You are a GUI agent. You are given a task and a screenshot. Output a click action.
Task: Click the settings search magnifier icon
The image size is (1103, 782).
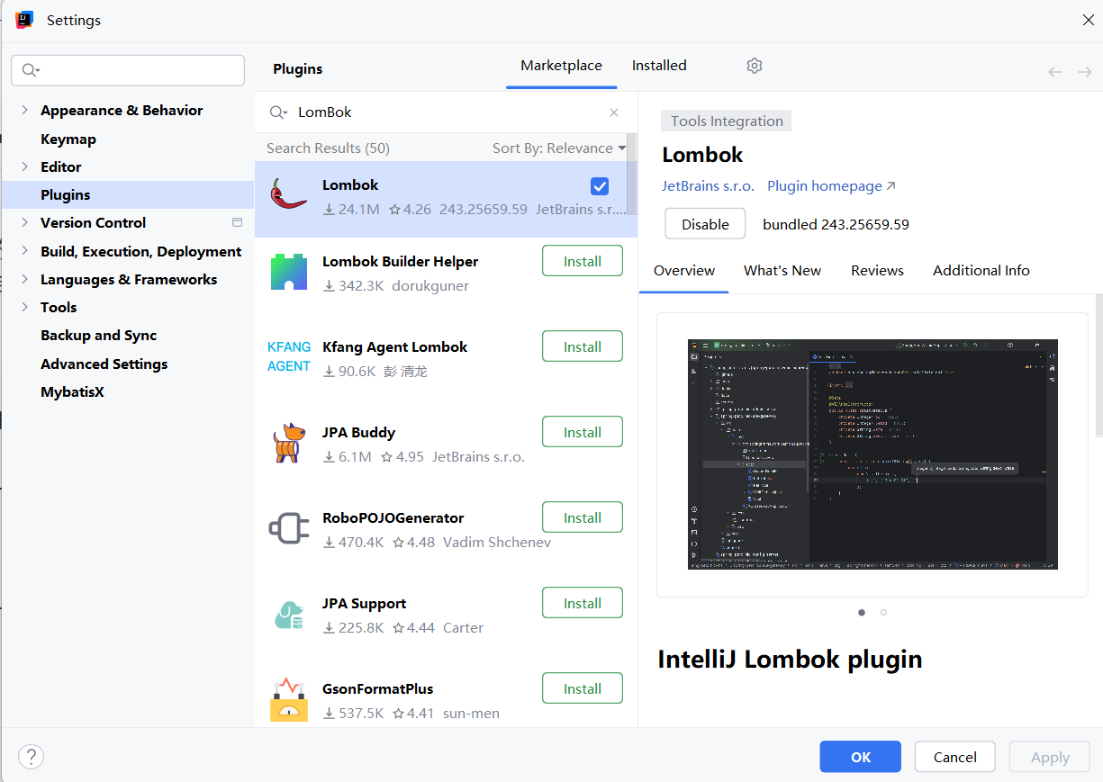click(32, 70)
